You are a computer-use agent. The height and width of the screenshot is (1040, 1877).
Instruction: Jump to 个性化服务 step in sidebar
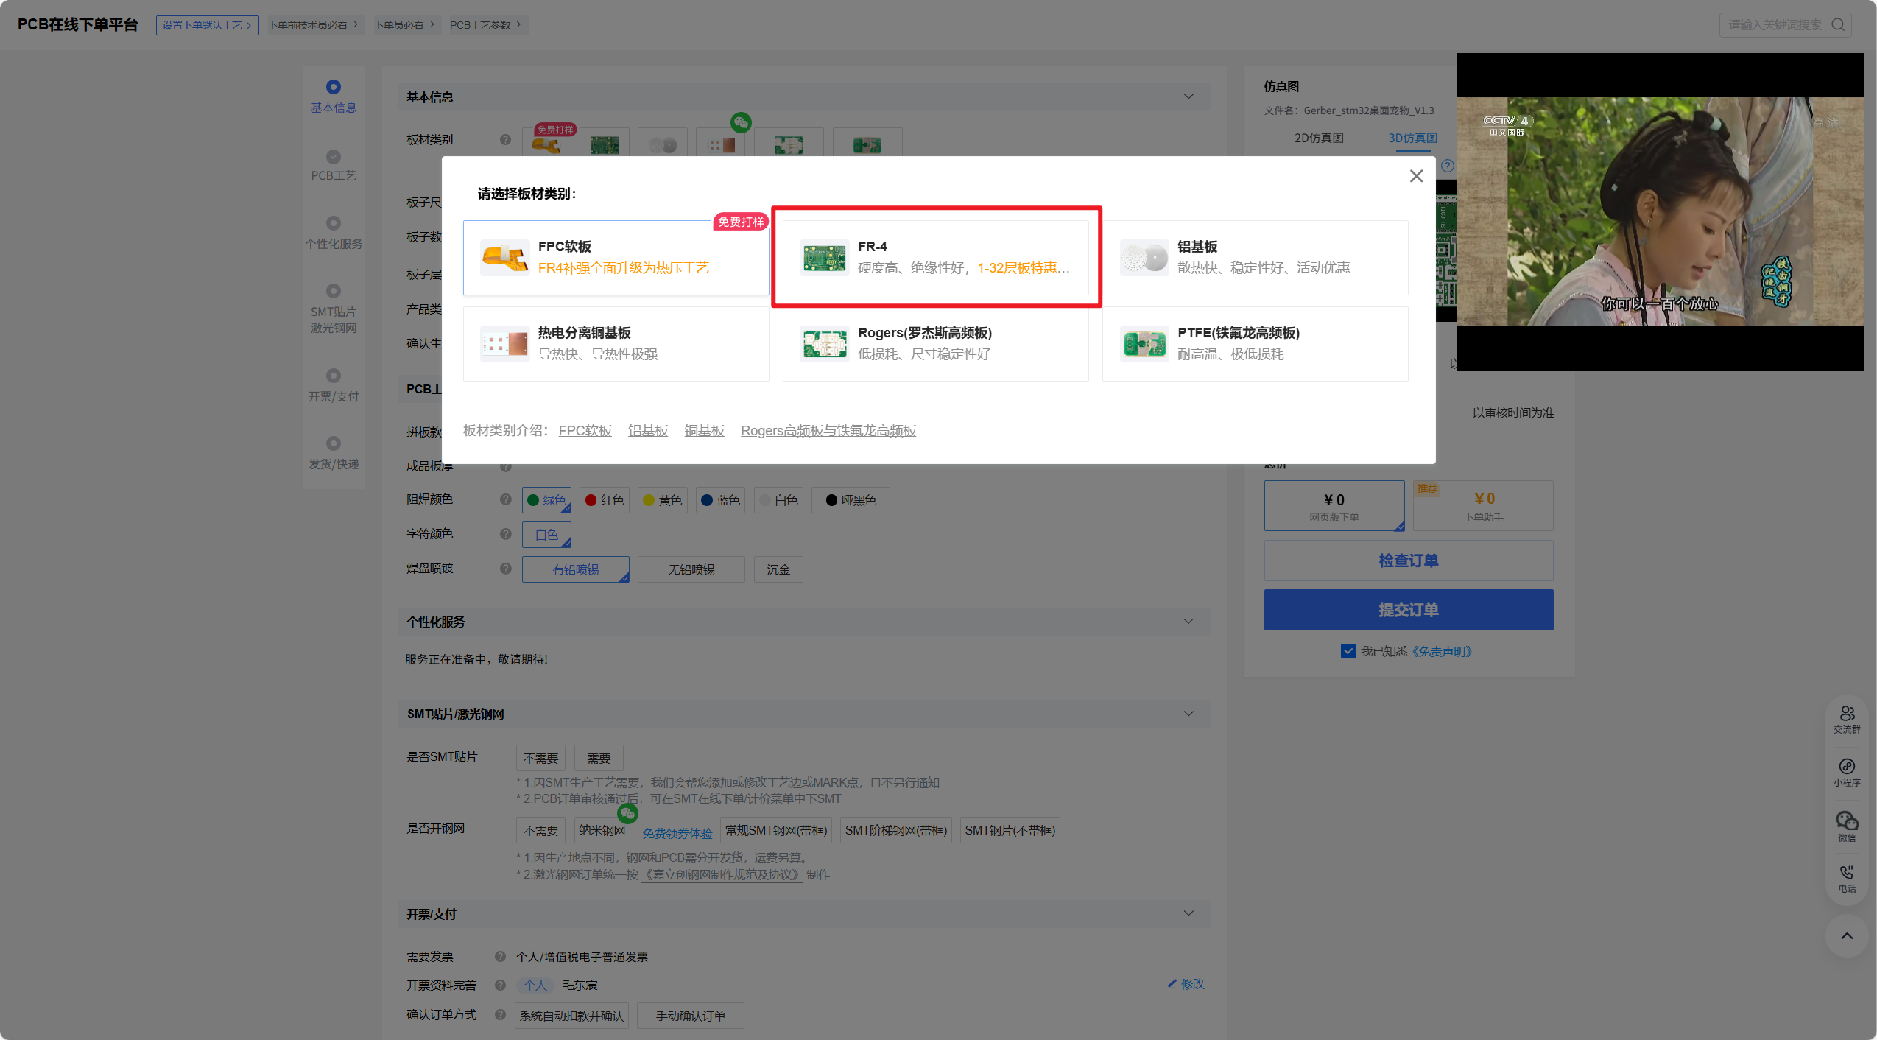334,233
